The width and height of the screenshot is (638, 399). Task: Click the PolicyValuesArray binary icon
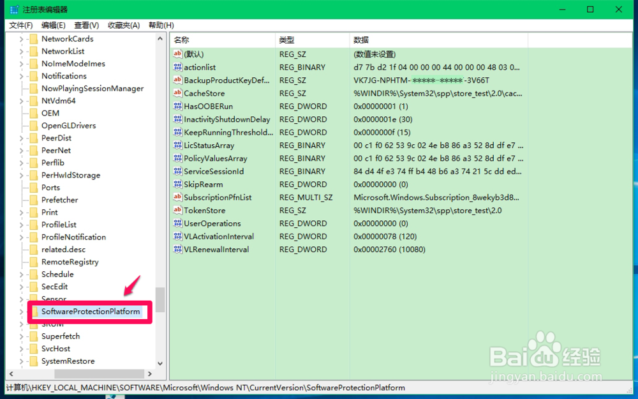point(177,158)
